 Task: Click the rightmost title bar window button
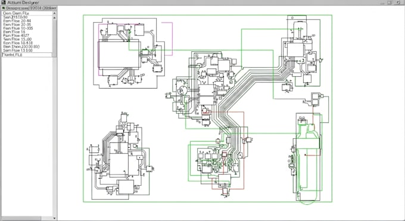[398, 2]
